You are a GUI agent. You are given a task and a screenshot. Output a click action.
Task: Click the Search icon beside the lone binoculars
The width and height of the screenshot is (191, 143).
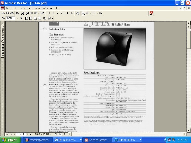pos(23,13)
